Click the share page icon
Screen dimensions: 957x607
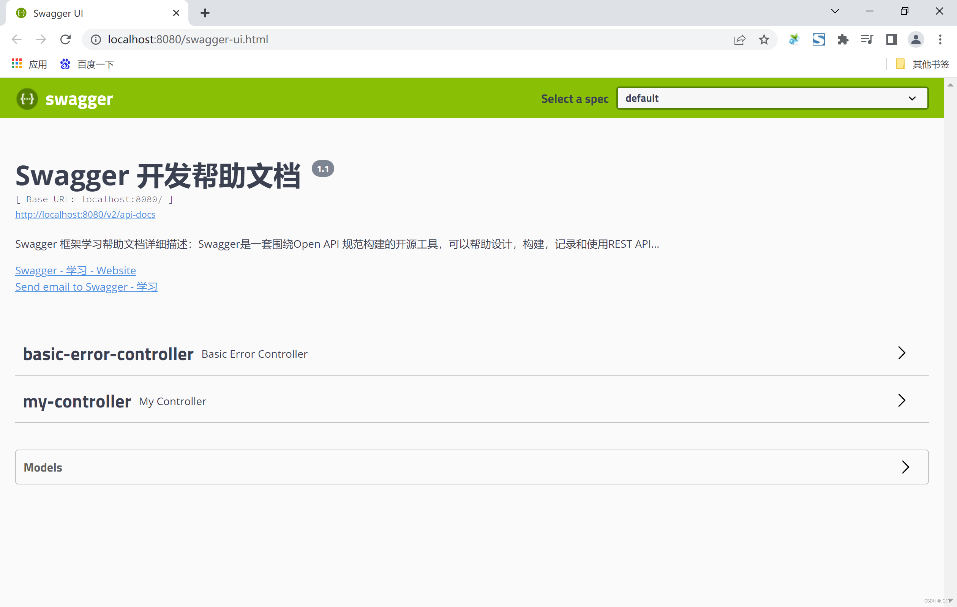pos(739,39)
